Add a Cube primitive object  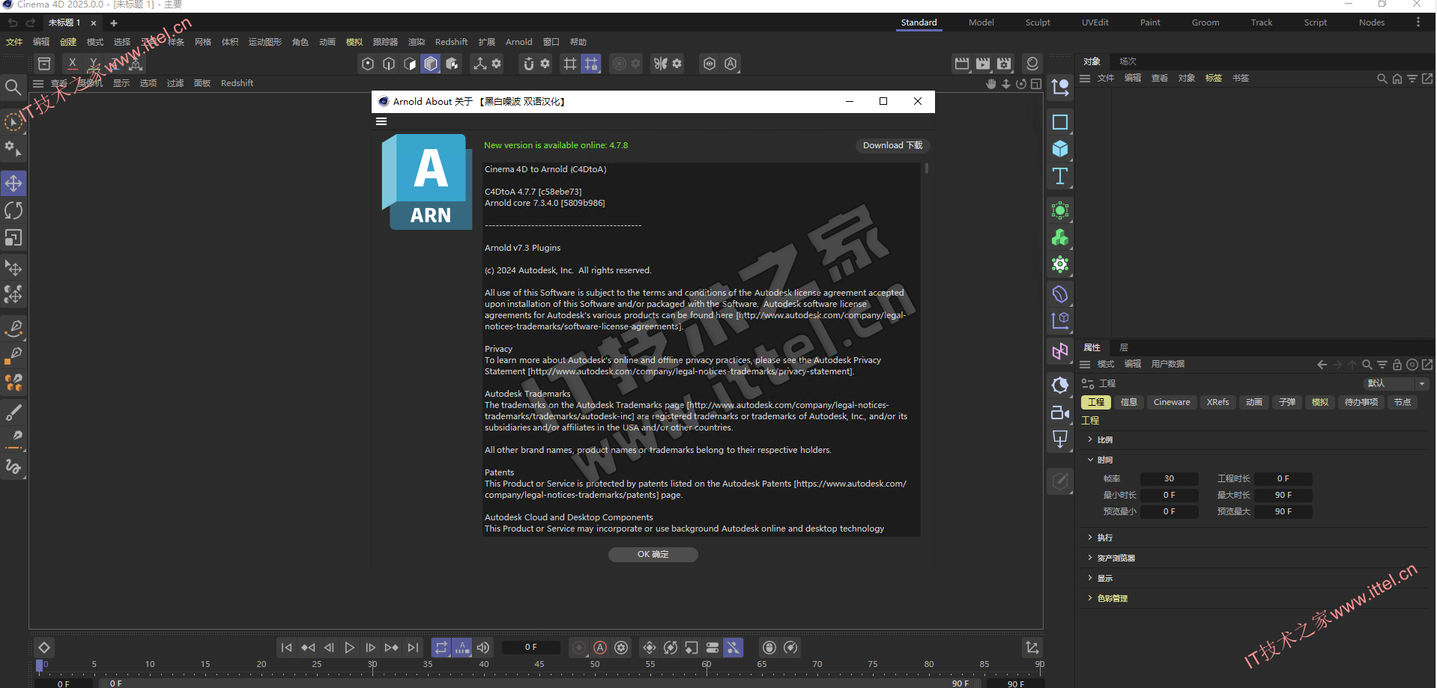pos(1060,149)
